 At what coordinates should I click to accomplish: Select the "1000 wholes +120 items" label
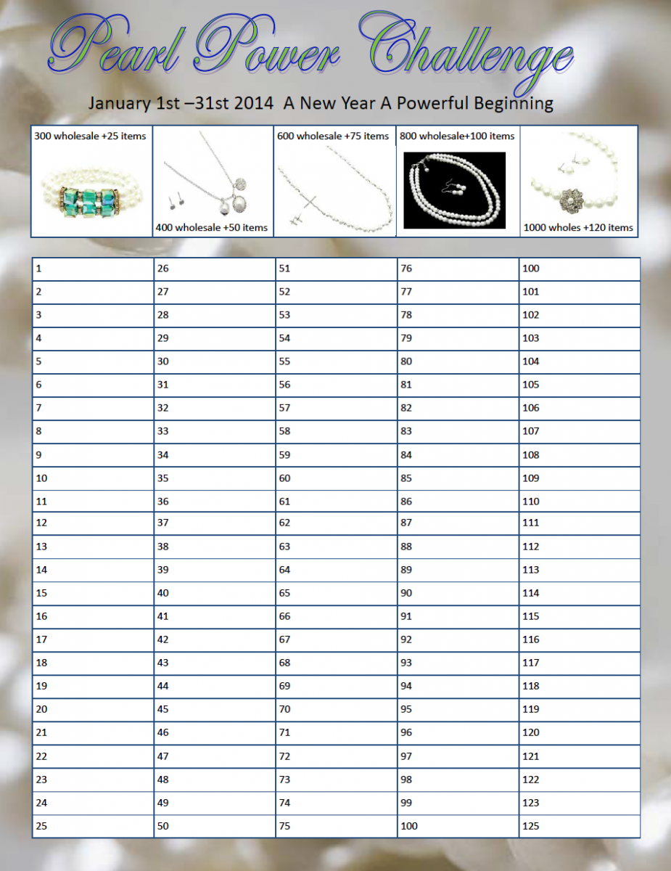[x=578, y=228]
